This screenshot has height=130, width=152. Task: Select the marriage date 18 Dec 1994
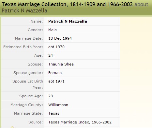(x=60, y=38)
